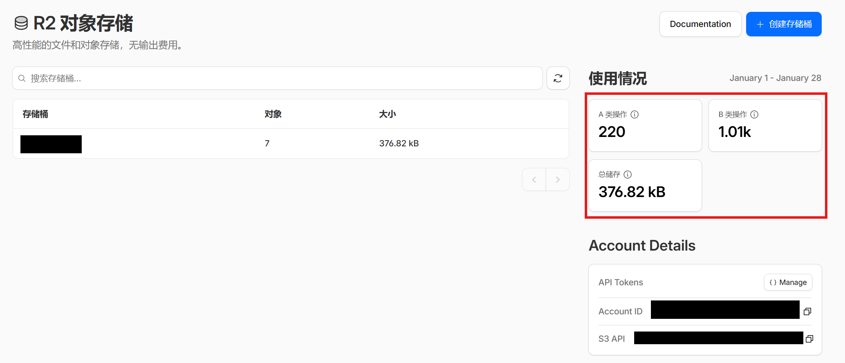Click the 总储存 value 376.82 kB
The image size is (845, 363).
click(x=632, y=192)
